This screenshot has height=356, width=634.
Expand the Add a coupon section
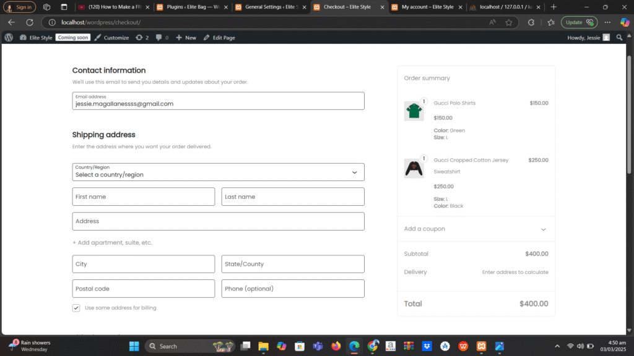(475, 229)
